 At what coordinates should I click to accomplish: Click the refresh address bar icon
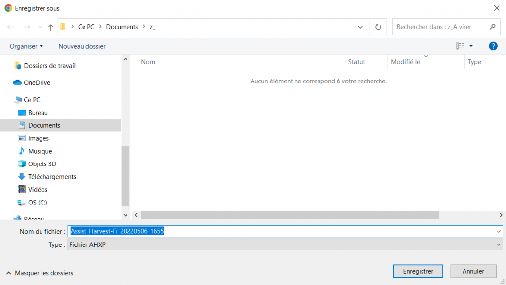[x=378, y=27]
